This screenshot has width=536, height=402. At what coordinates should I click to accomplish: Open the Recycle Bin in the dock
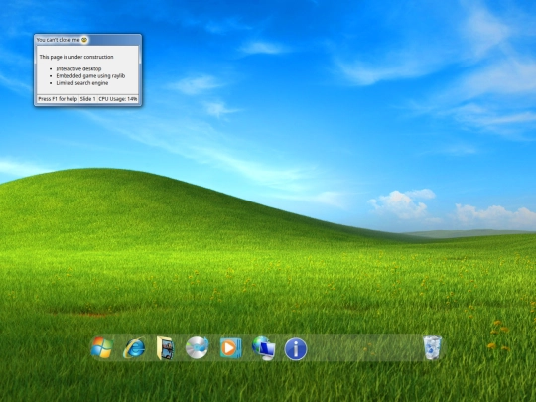[x=432, y=347]
